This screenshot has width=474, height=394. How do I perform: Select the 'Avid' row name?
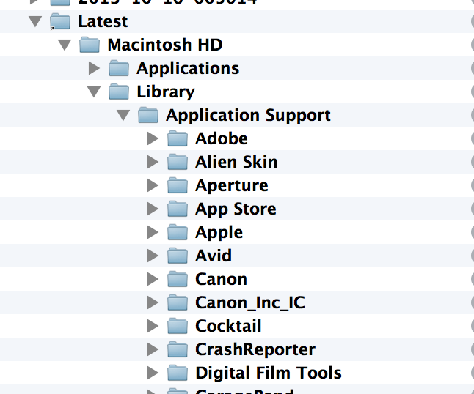click(x=214, y=256)
